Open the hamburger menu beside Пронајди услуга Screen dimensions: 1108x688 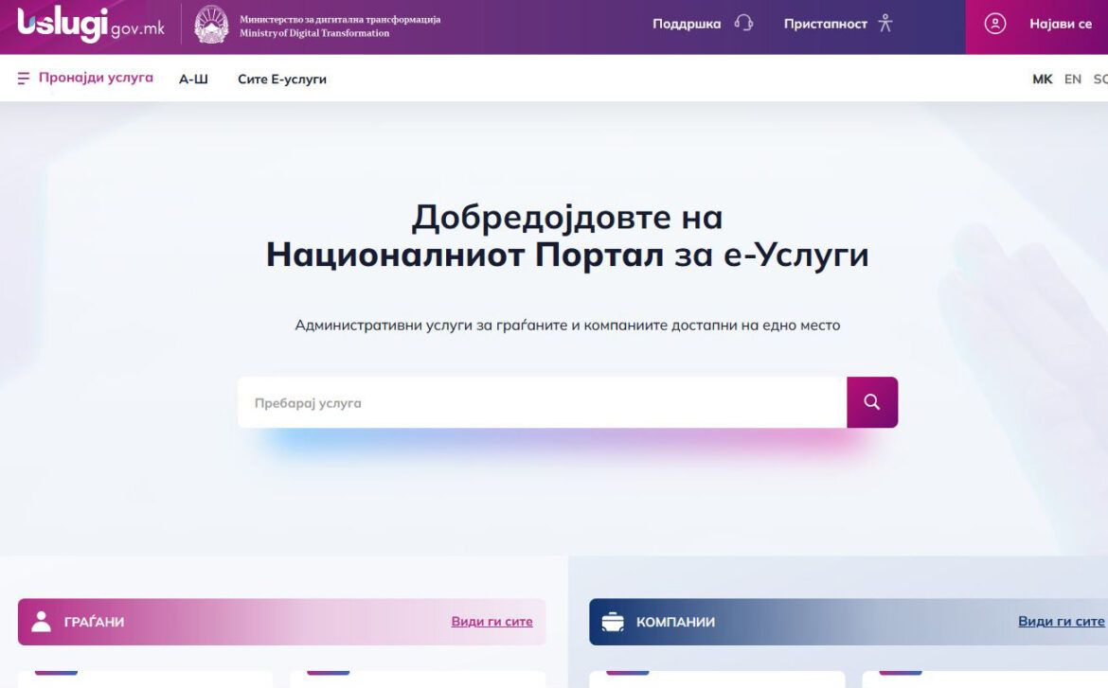click(24, 79)
